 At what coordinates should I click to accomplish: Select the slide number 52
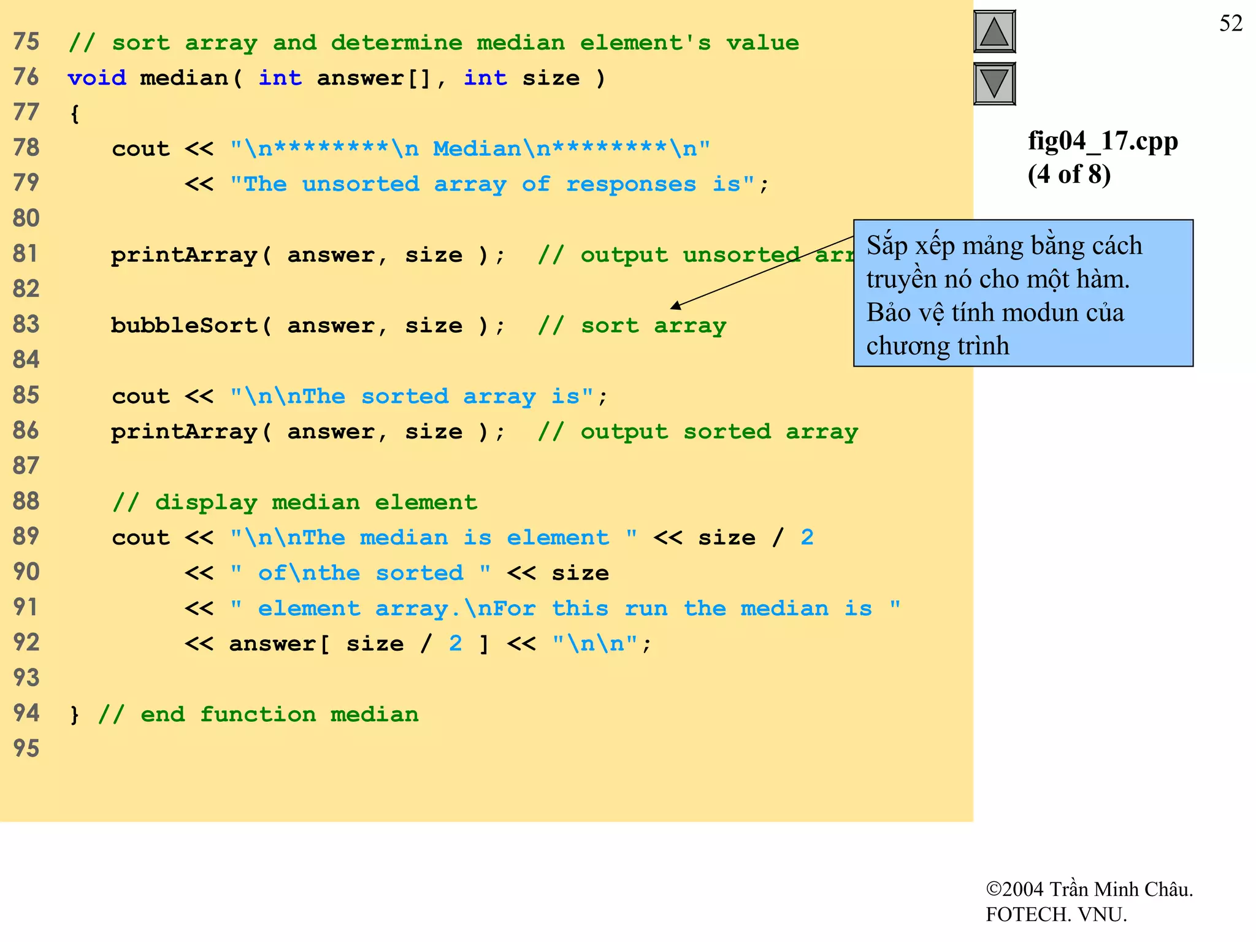click(x=1230, y=23)
